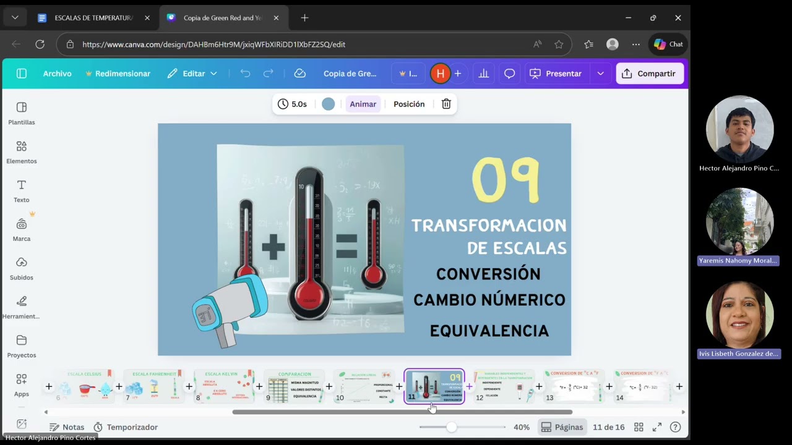The width and height of the screenshot is (792, 445).
Task: Open the Elementos panel
Action: point(22,153)
